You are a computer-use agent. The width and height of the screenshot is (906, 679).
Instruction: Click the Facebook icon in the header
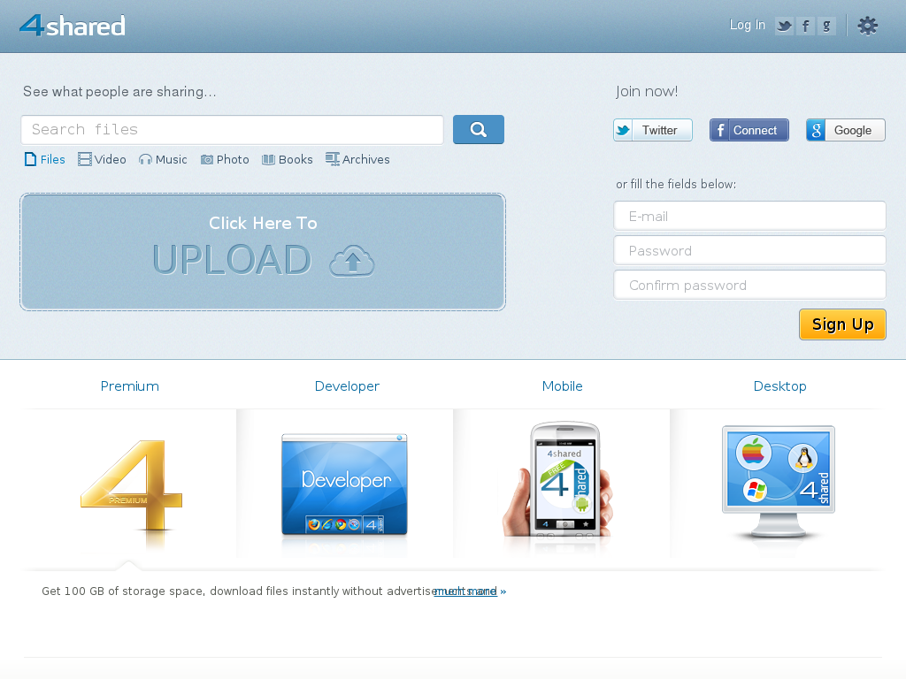pos(805,26)
